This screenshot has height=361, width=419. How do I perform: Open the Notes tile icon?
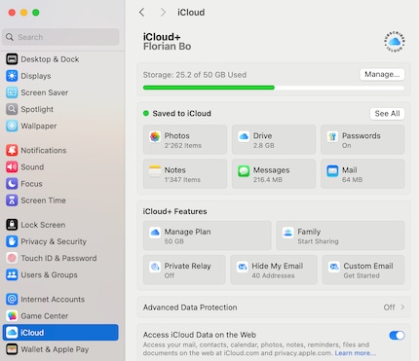155,171
